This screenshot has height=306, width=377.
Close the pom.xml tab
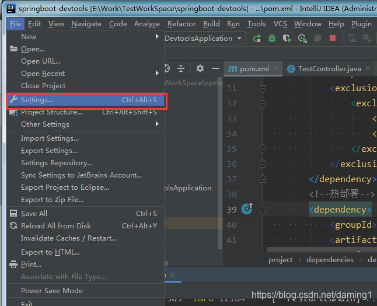point(275,68)
